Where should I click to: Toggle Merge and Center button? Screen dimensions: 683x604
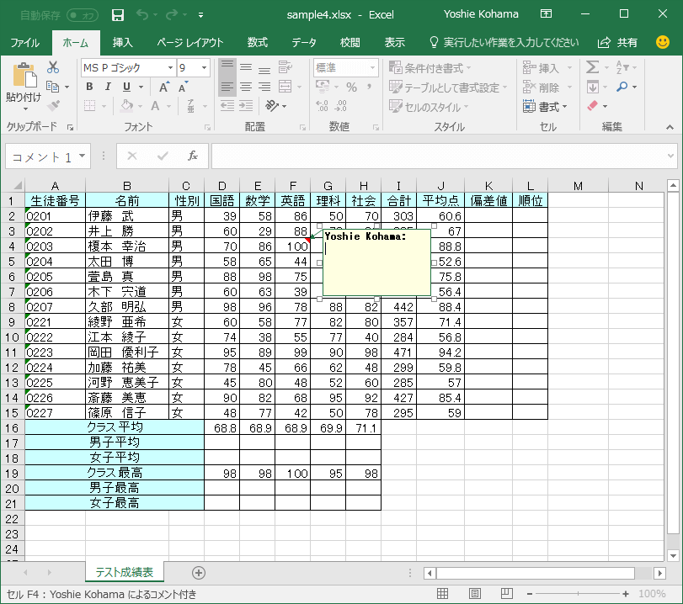pyautogui.click(x=285, y=87)
